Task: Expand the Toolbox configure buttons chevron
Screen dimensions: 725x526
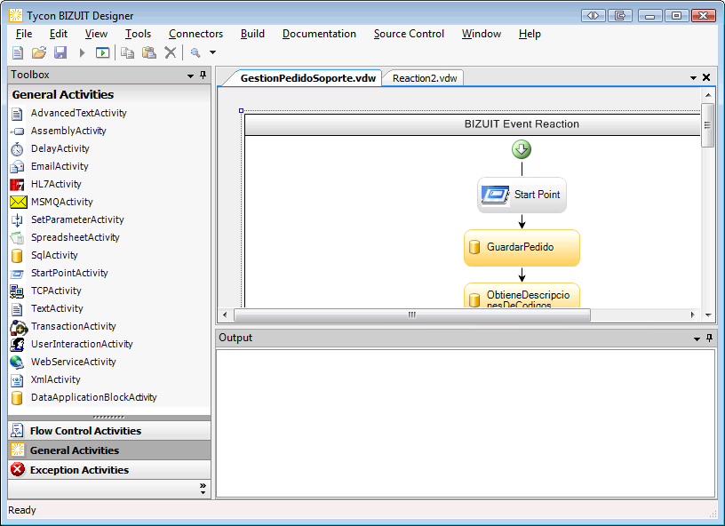Action: (x=203, y=488)
